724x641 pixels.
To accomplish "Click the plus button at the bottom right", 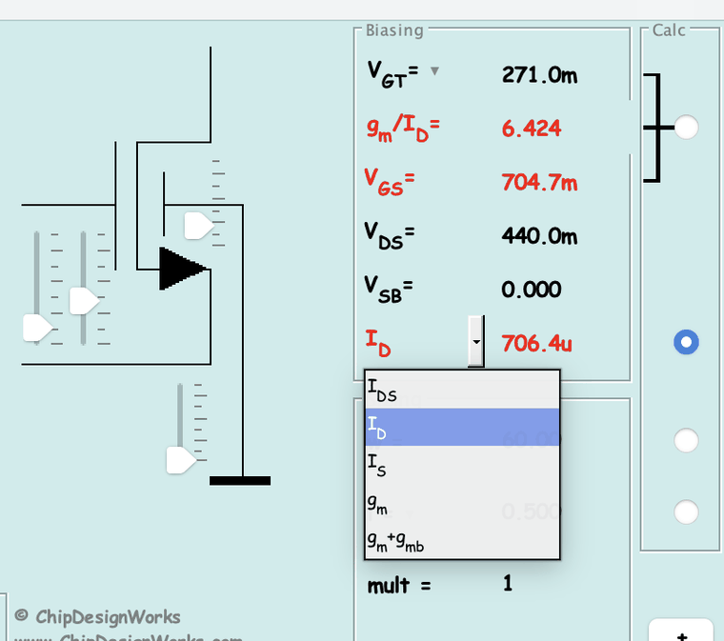I will click(x=681, y=634).
